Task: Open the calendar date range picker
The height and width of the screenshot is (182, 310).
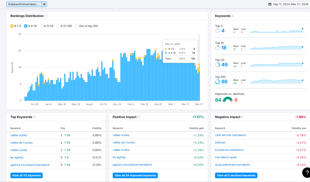Action: tap(289, 4)
